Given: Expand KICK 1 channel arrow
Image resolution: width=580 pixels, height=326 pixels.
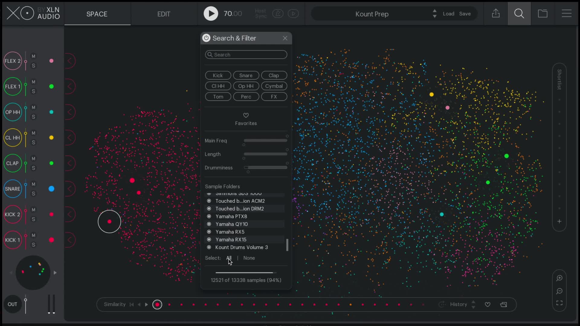Looking at the screenshot, I should [x=70, y=240].
